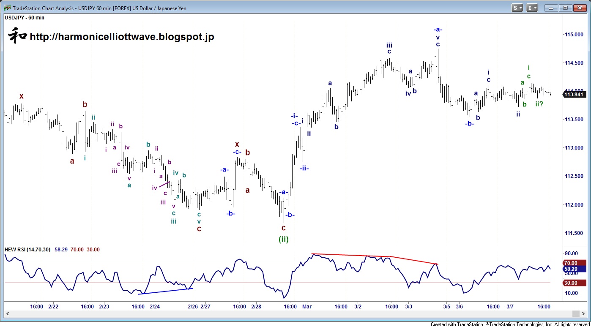Click the 3/7 date label on time axis

(x=510, y=306)
